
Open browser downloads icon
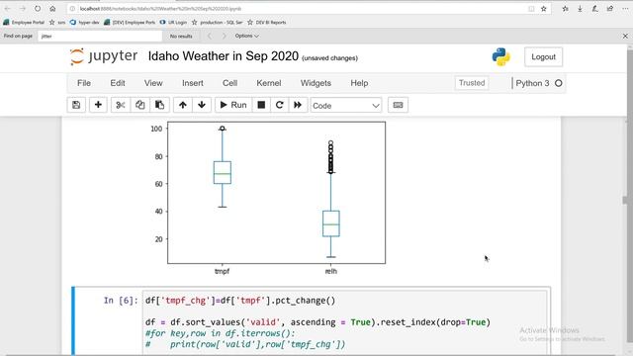[x=581, y=9]
